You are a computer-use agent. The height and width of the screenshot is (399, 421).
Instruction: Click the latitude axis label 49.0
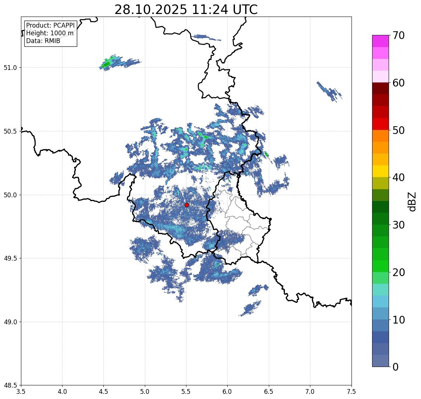10,322
